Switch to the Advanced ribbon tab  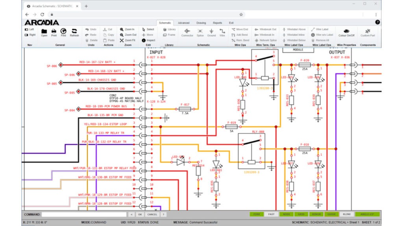pyautogui.click(x=183, y=23)
